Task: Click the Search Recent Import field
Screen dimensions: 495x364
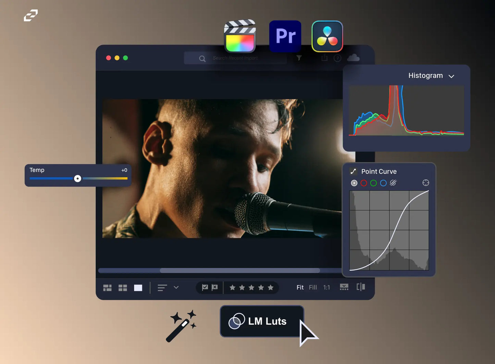Action: tap(235, 58)
